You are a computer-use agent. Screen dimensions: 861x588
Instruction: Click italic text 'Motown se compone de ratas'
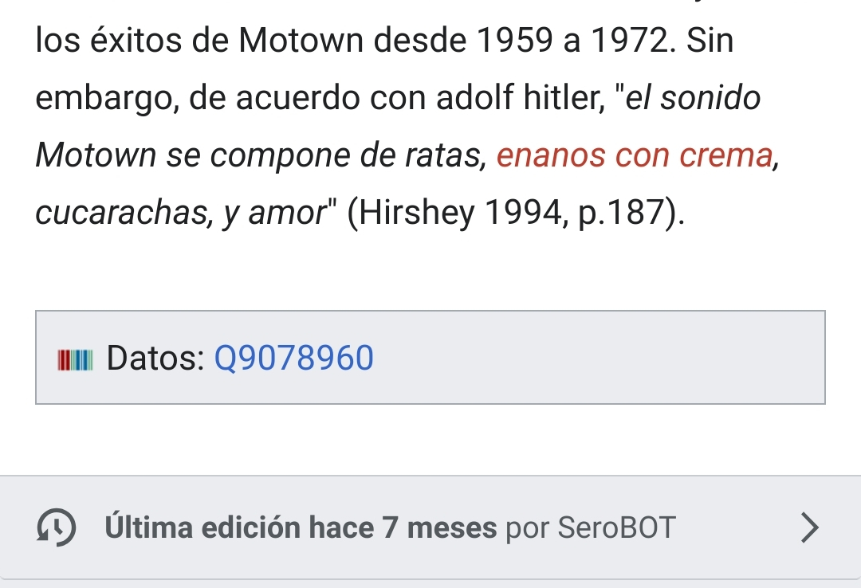pos(260,155)
